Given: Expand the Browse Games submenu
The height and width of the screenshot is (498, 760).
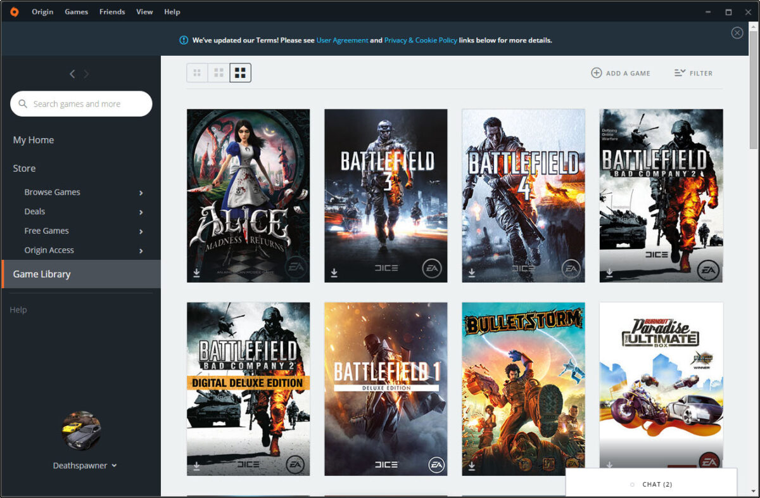Looking at the screenshot, I should click(141, 193).
